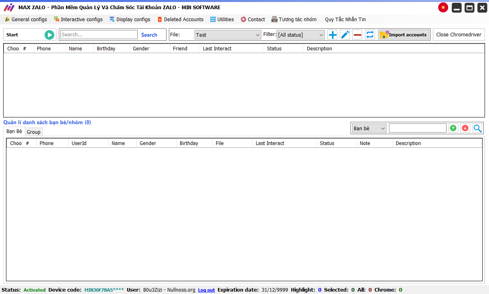489x294 pixels.
Task: Click user name B0u3Zizi - Nullnoss.org
Action: pos(169,290)
